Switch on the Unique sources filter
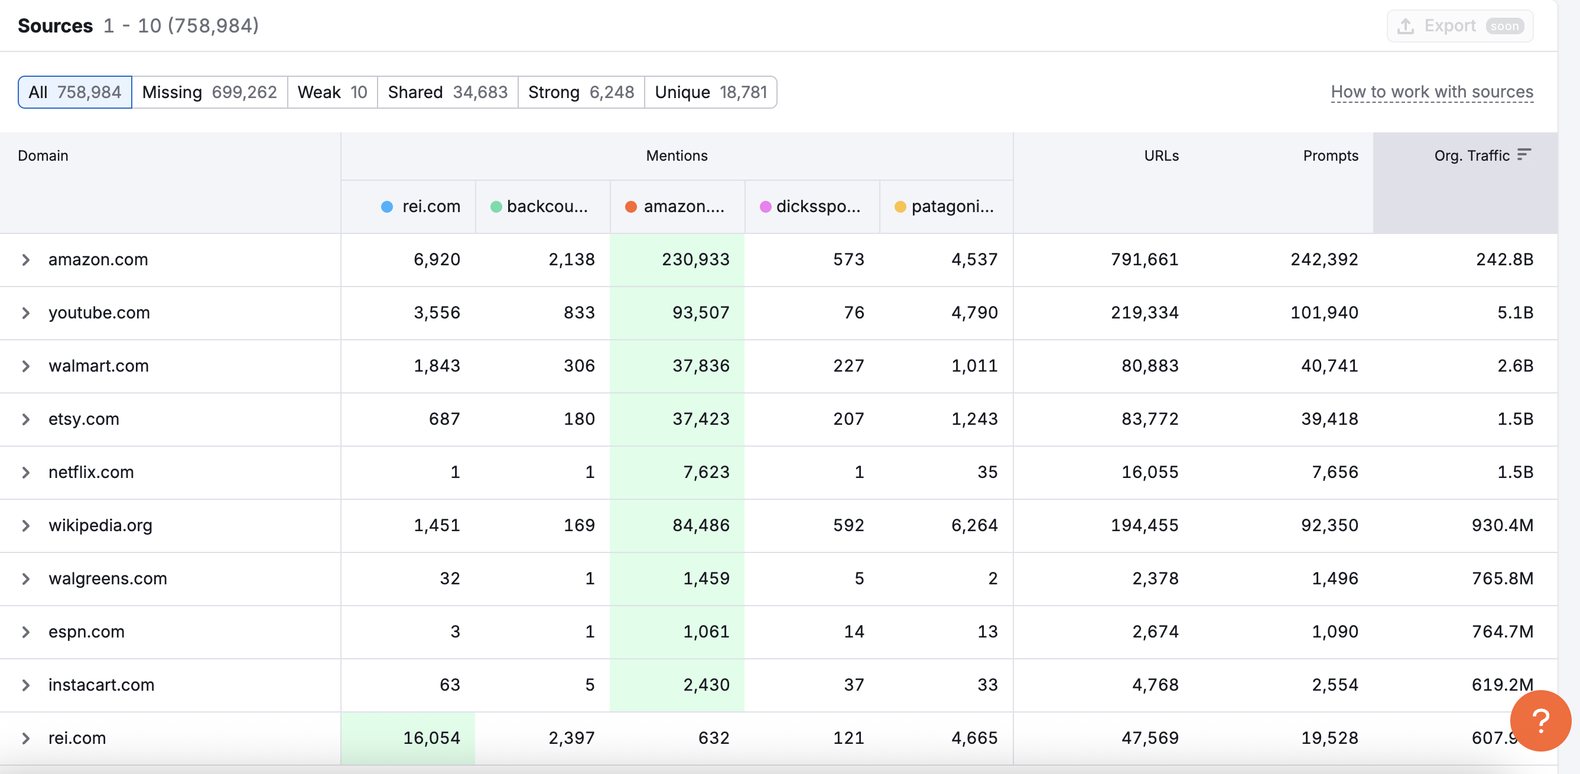The height and width of the screenshot is (774, 1580). pos(711,92)
